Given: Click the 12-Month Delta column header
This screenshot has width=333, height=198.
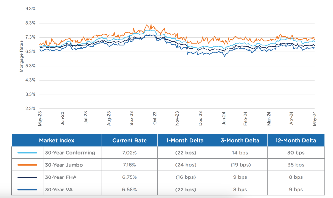Looking at the screenshot, I should pos(296,141).
